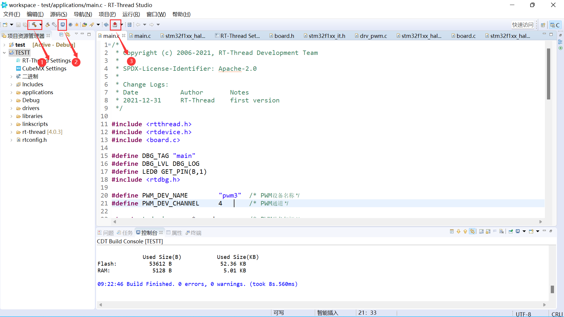Image resolution: width=564 pixels, height=317 pixels.
Task: Open the 运行(R) menu
Action: point(131,14)
